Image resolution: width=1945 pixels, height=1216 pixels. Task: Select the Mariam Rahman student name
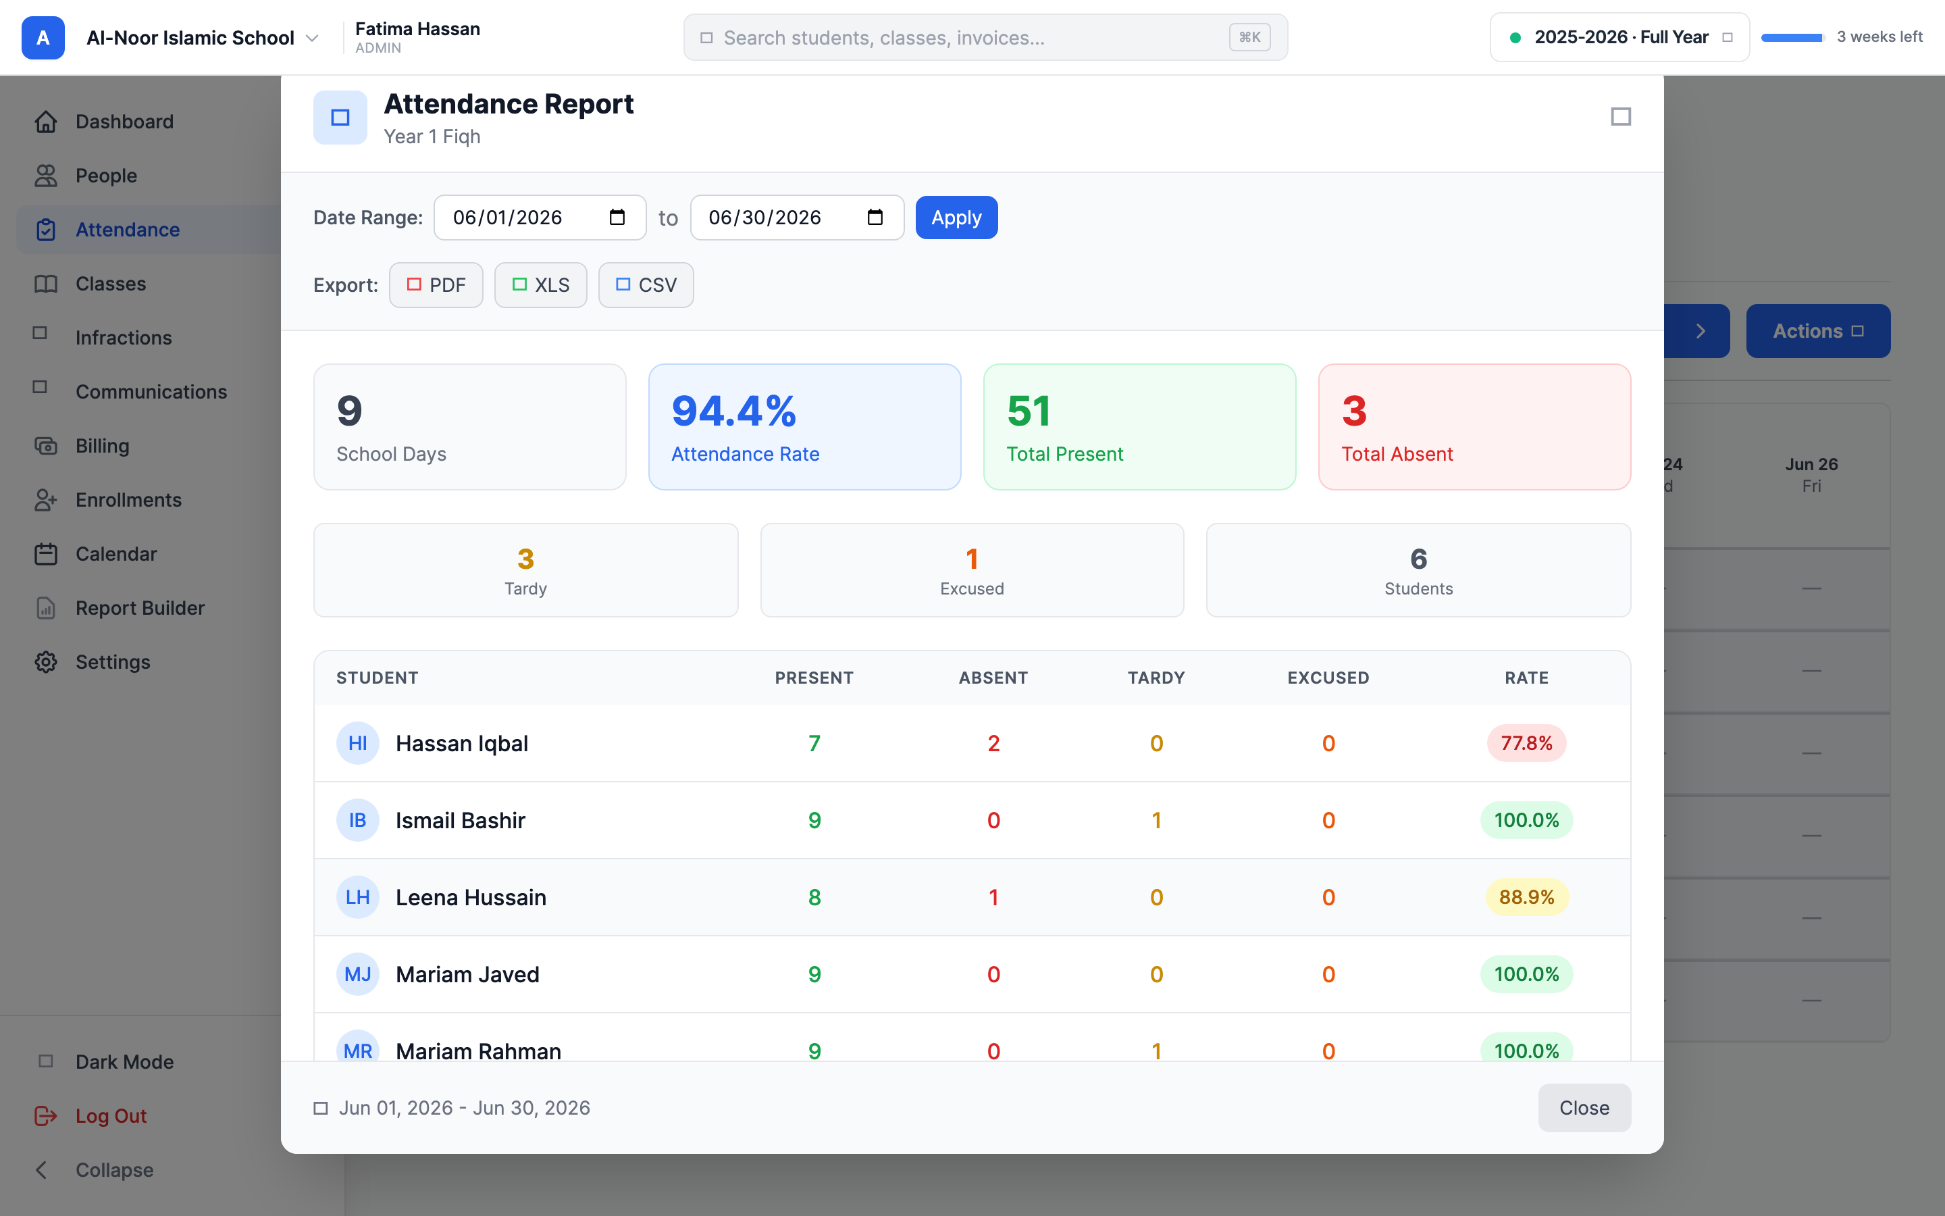(478, 1051)
